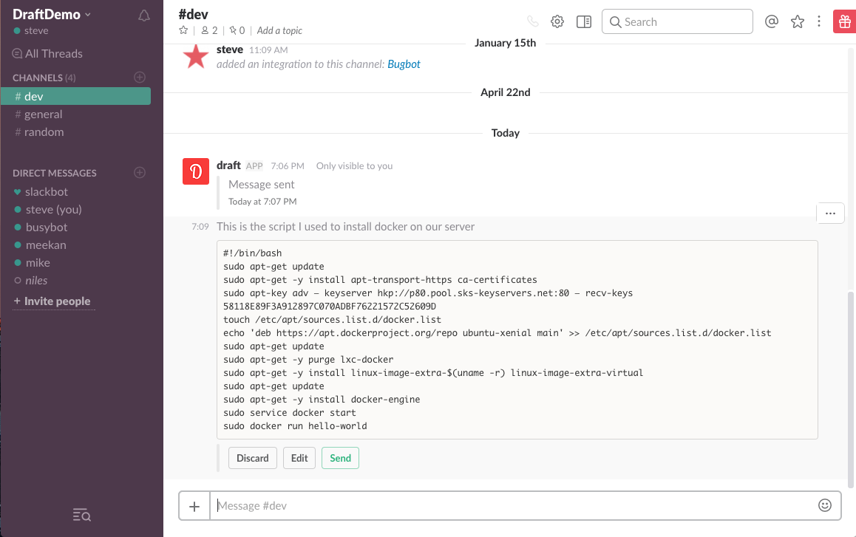Click the #dev channel title
Image resolution: width=856 pixels, height=537 pixels.
pos(193,14)
